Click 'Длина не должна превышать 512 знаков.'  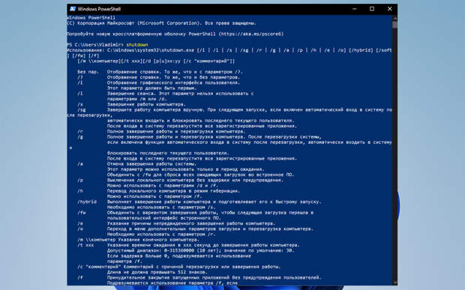[157, 272]
